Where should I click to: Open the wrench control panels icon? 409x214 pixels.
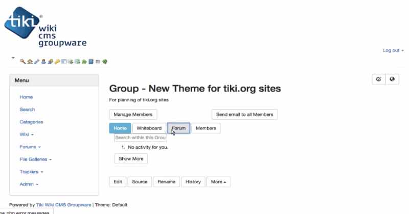coord(37,62)
